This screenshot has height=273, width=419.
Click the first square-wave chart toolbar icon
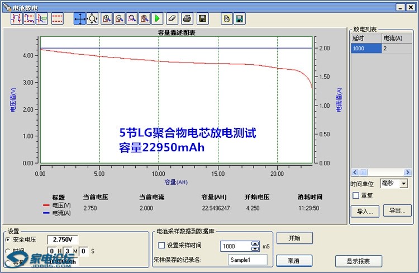coord(17,18)
